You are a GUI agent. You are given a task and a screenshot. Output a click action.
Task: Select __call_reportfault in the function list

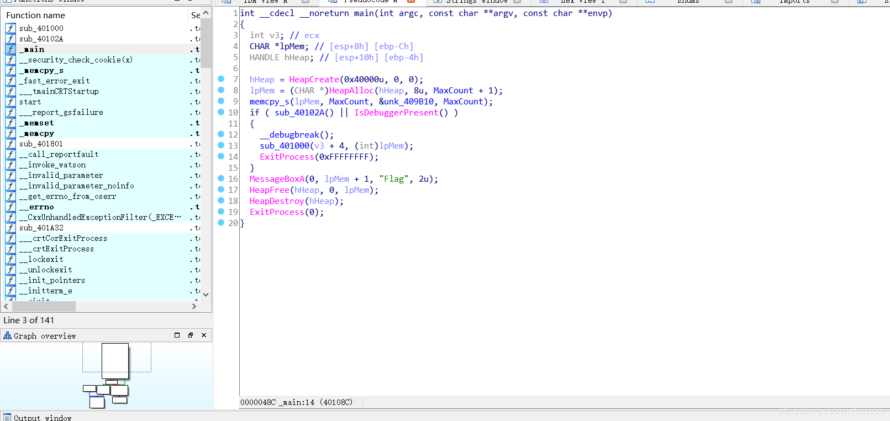pyautogui.click(x=59, y=154)
